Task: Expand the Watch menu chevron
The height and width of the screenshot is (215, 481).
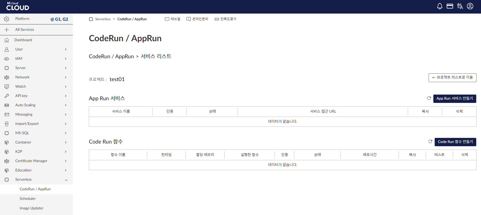Action: [x=66, y=87]
